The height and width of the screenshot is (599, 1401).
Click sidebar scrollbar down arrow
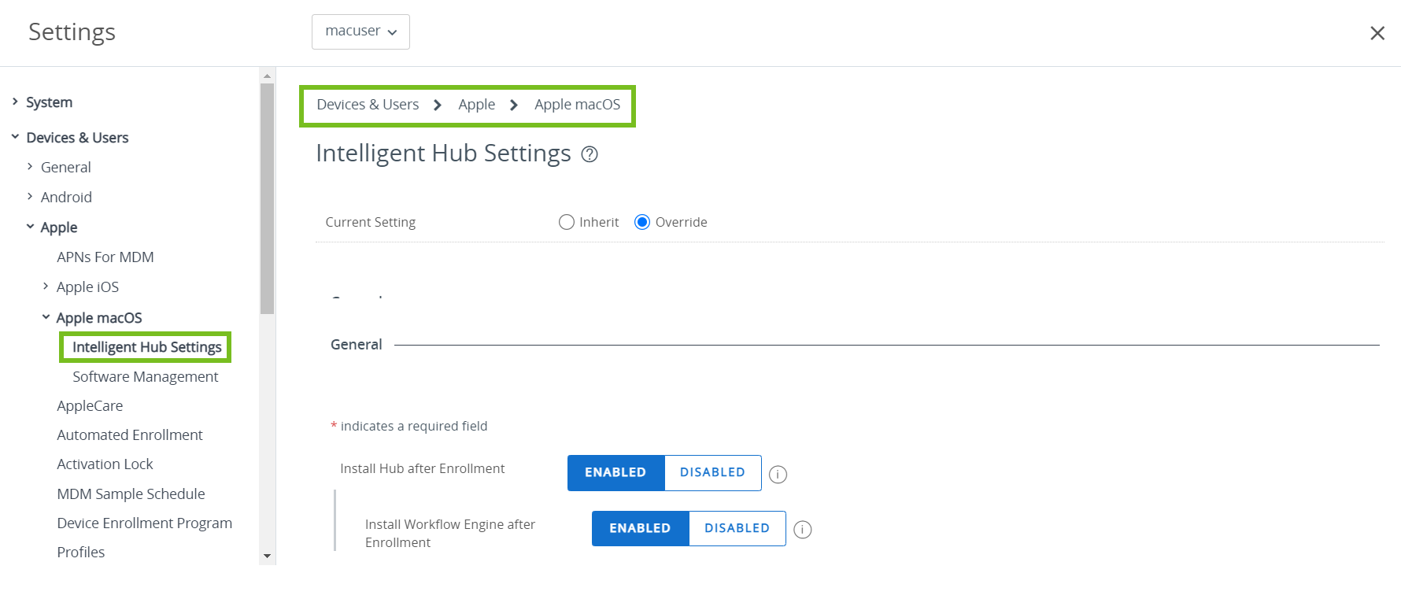[267, 556]
